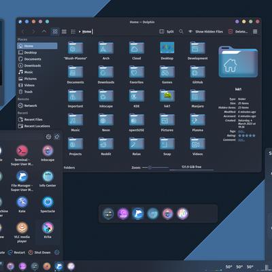Open search in Dolphin toolbar

181,31
